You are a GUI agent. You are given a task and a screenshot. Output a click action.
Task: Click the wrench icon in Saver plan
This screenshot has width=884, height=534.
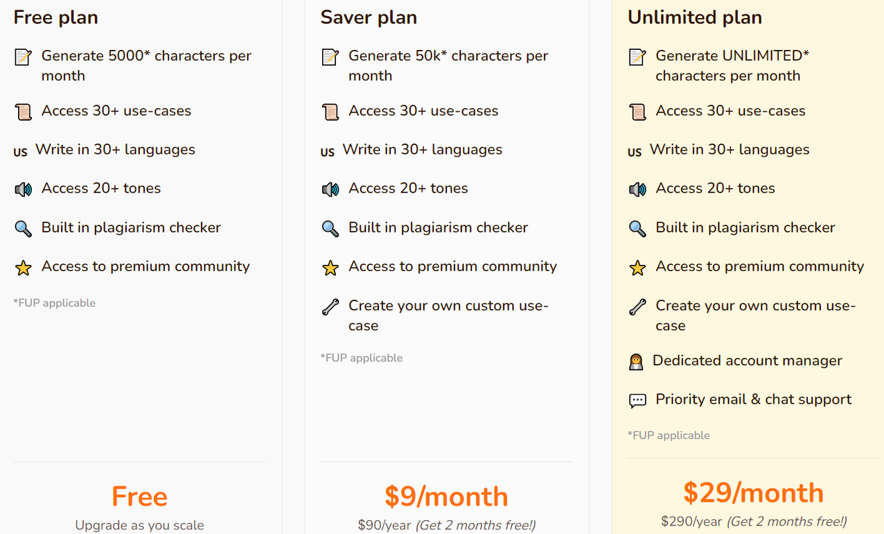(x=330, y=307)
